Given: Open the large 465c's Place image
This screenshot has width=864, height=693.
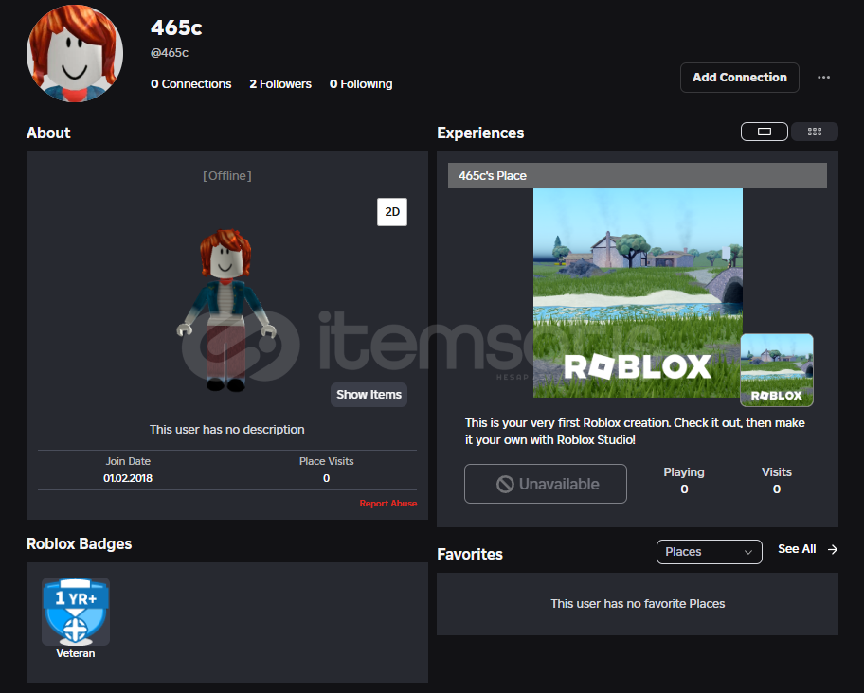Looking at the screenshot, I should (638, 293).
